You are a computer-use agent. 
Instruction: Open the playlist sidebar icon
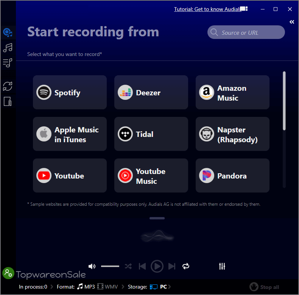click(x=8, y=63)
